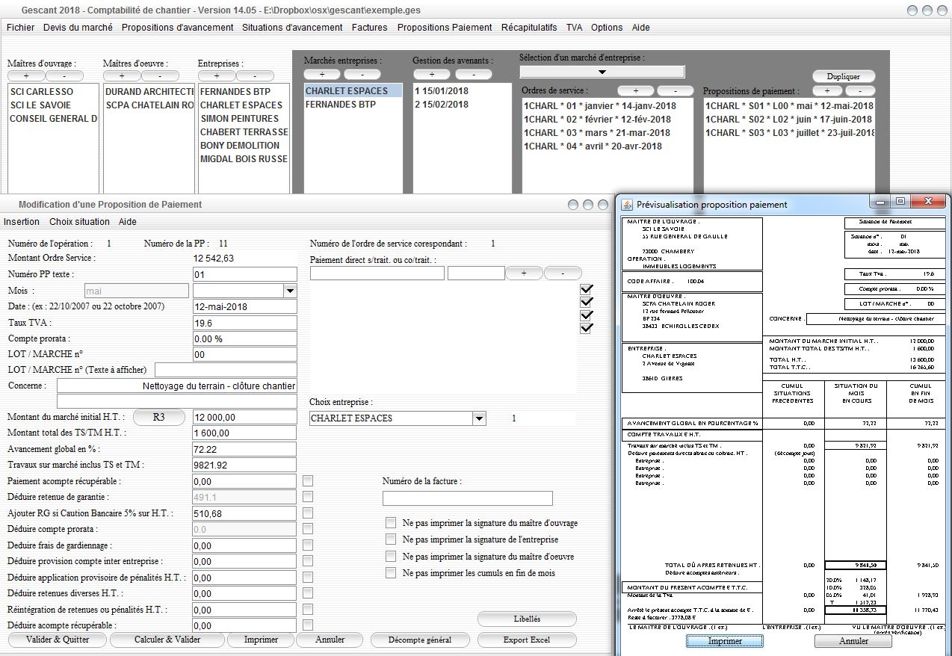Add an avenant under Gestion des avenants

(x=432, y=75)
